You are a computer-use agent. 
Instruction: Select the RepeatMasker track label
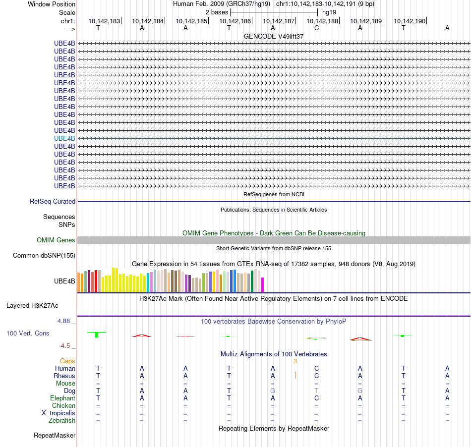click(55, 436)
